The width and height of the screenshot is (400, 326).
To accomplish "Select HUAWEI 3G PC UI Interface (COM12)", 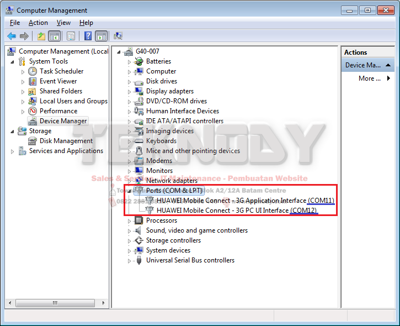I will pos(237,211).
